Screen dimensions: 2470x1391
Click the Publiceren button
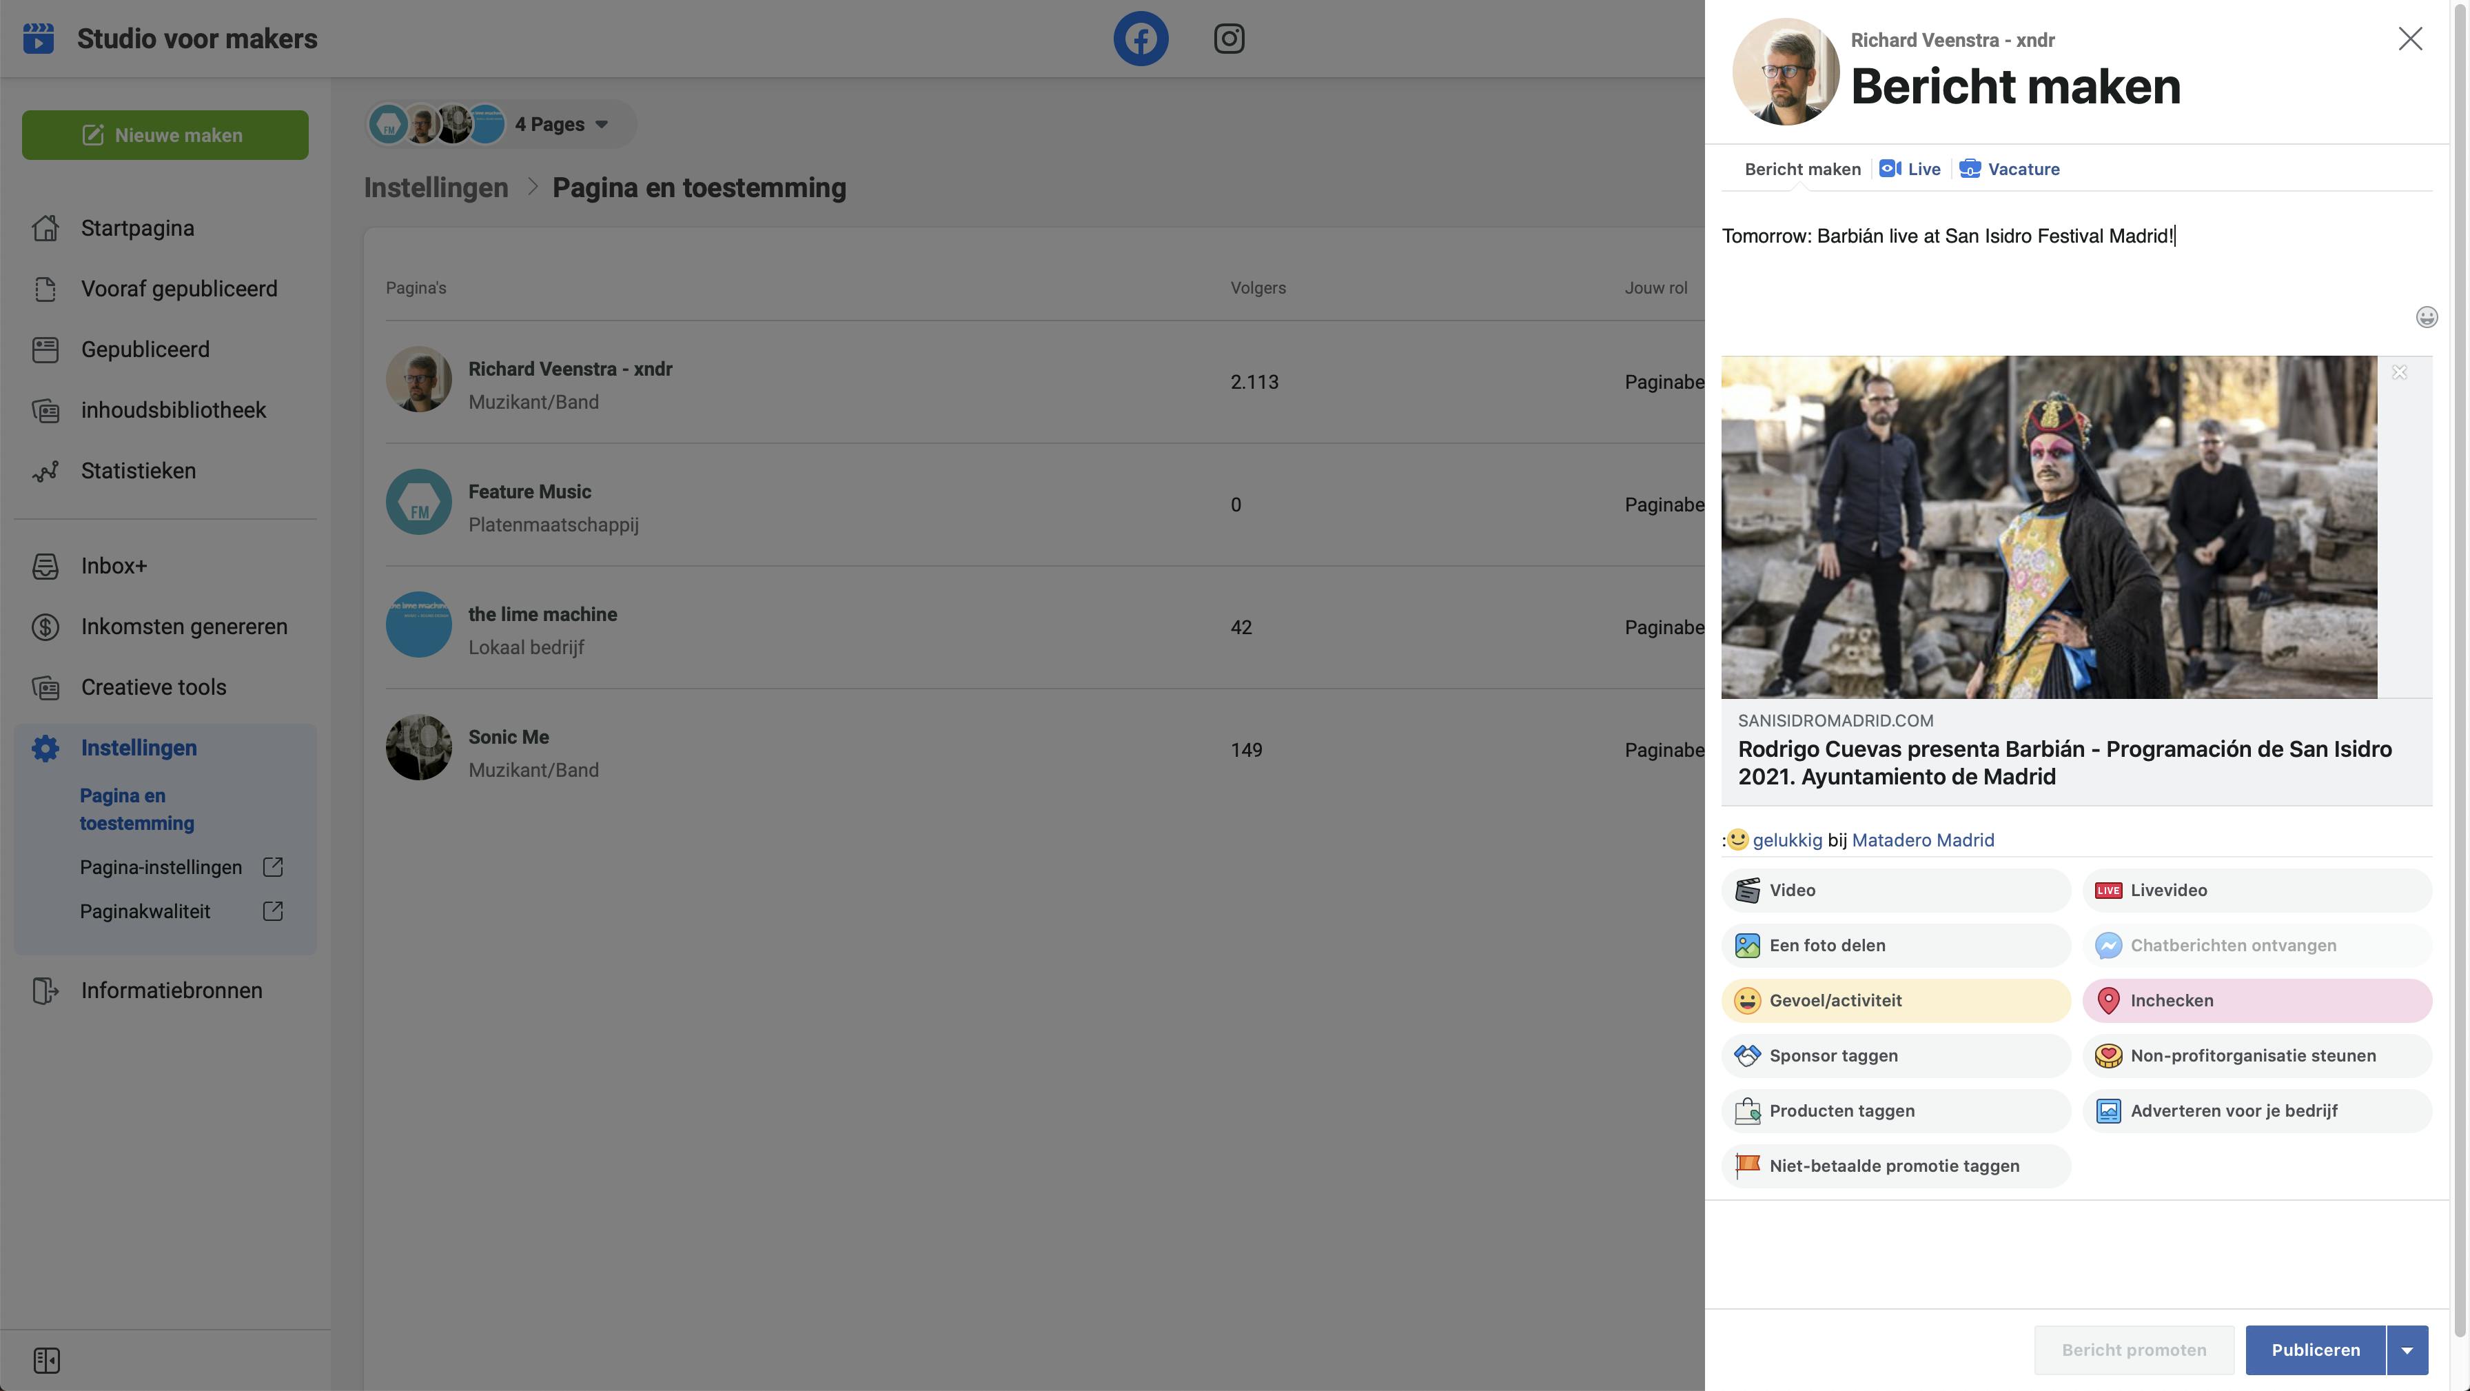[2315, 1350]
